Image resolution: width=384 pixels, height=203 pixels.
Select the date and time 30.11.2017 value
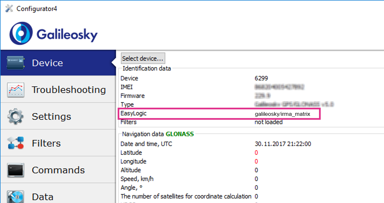point(283,144)
